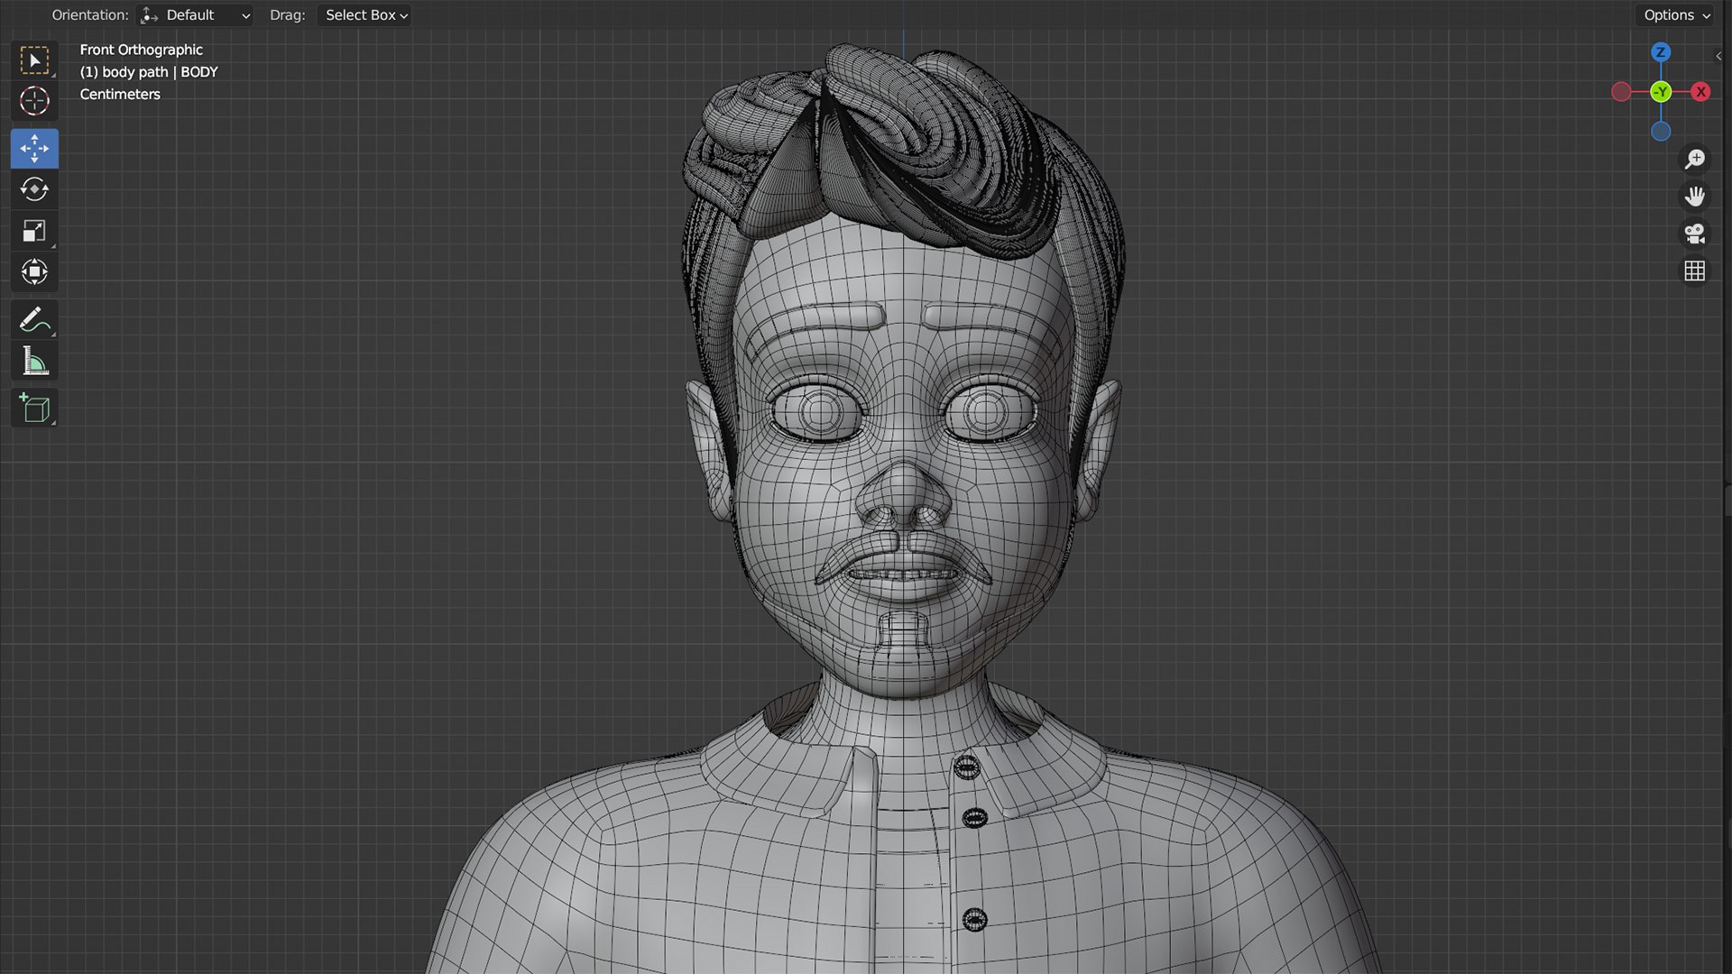Toggle the camera view icon

point(1695,234)
